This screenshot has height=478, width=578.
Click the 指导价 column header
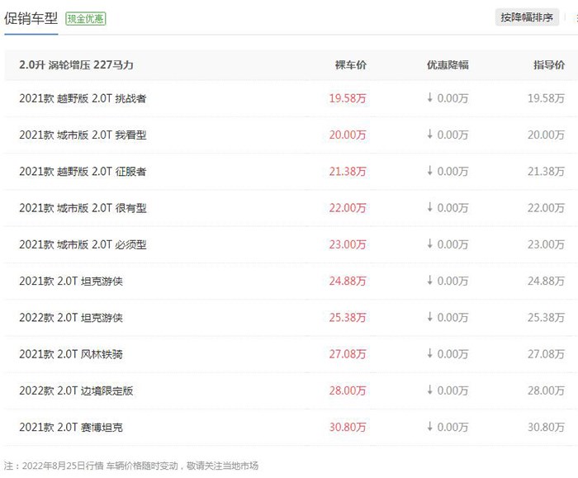(x=549, y=65)
